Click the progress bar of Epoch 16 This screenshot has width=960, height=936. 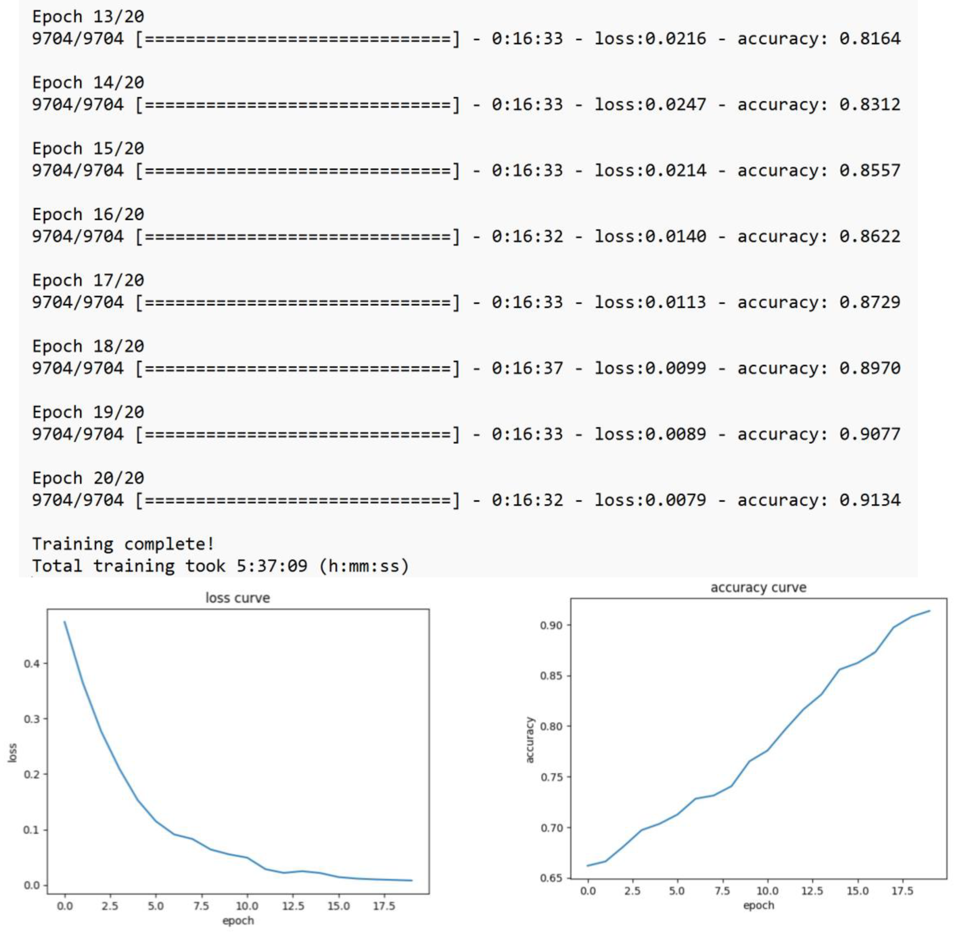point(297,236)
